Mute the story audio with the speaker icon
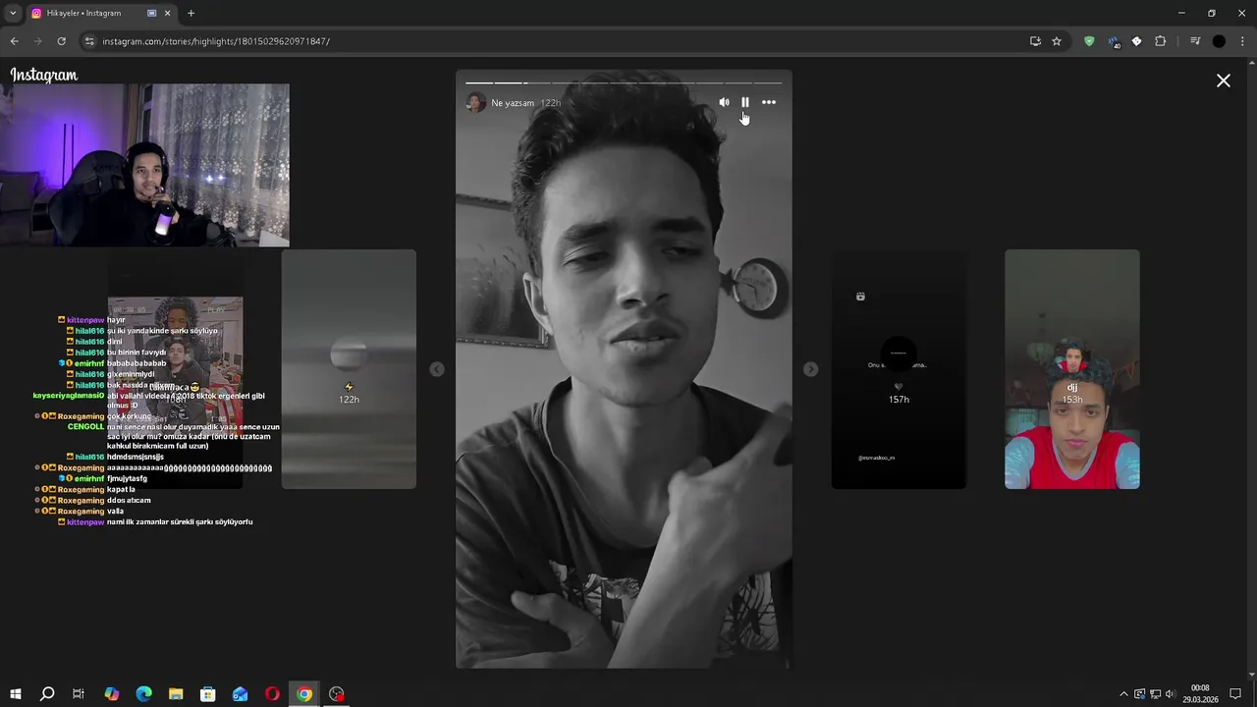 coord(724,102)
